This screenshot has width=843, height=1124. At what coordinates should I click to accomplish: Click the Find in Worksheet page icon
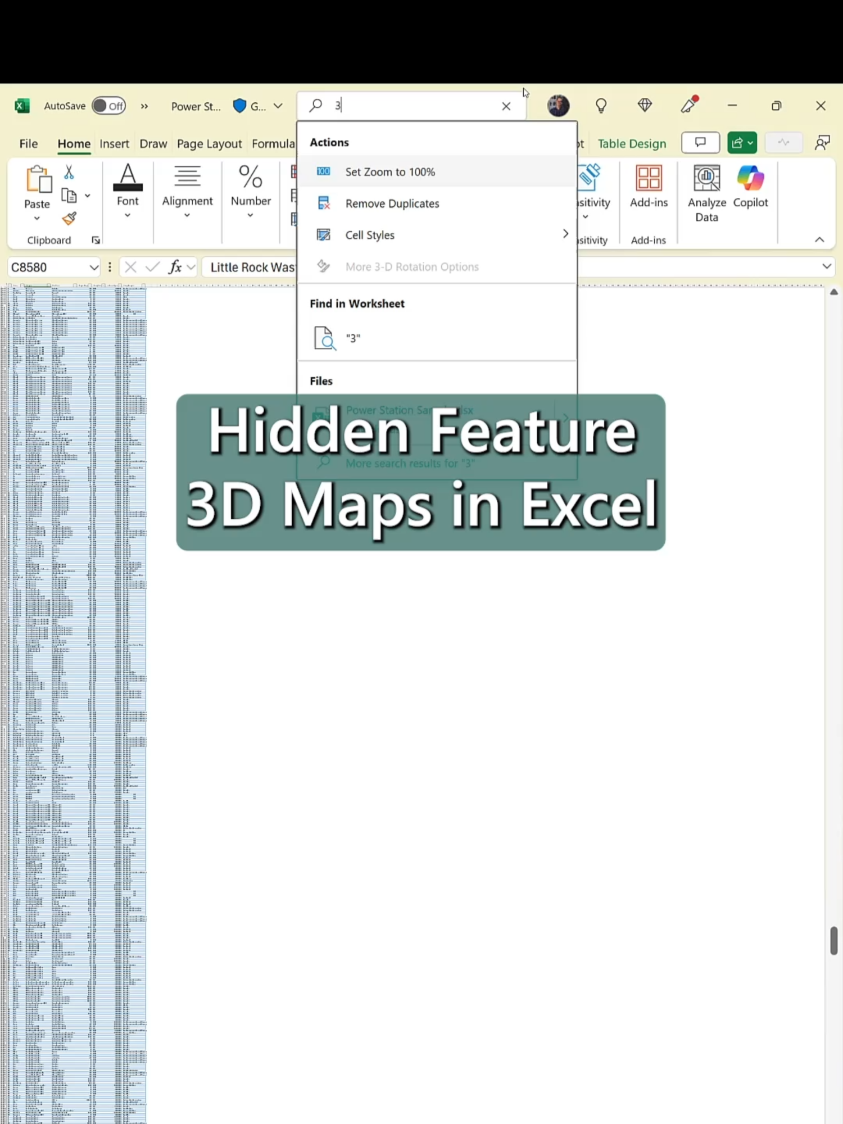[x=325, y=338]
